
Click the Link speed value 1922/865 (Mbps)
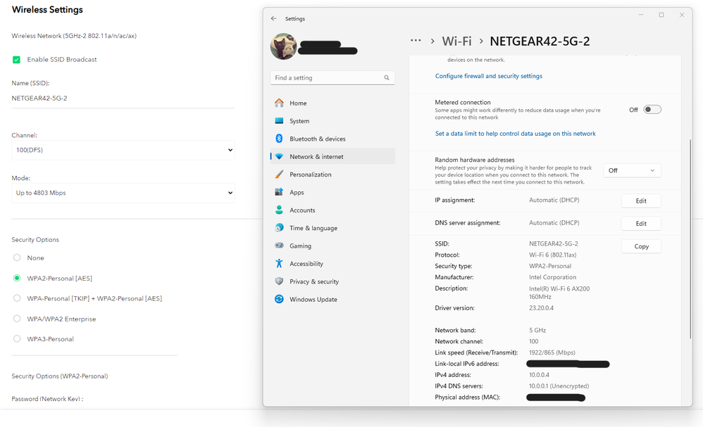[x=552, y=352]
